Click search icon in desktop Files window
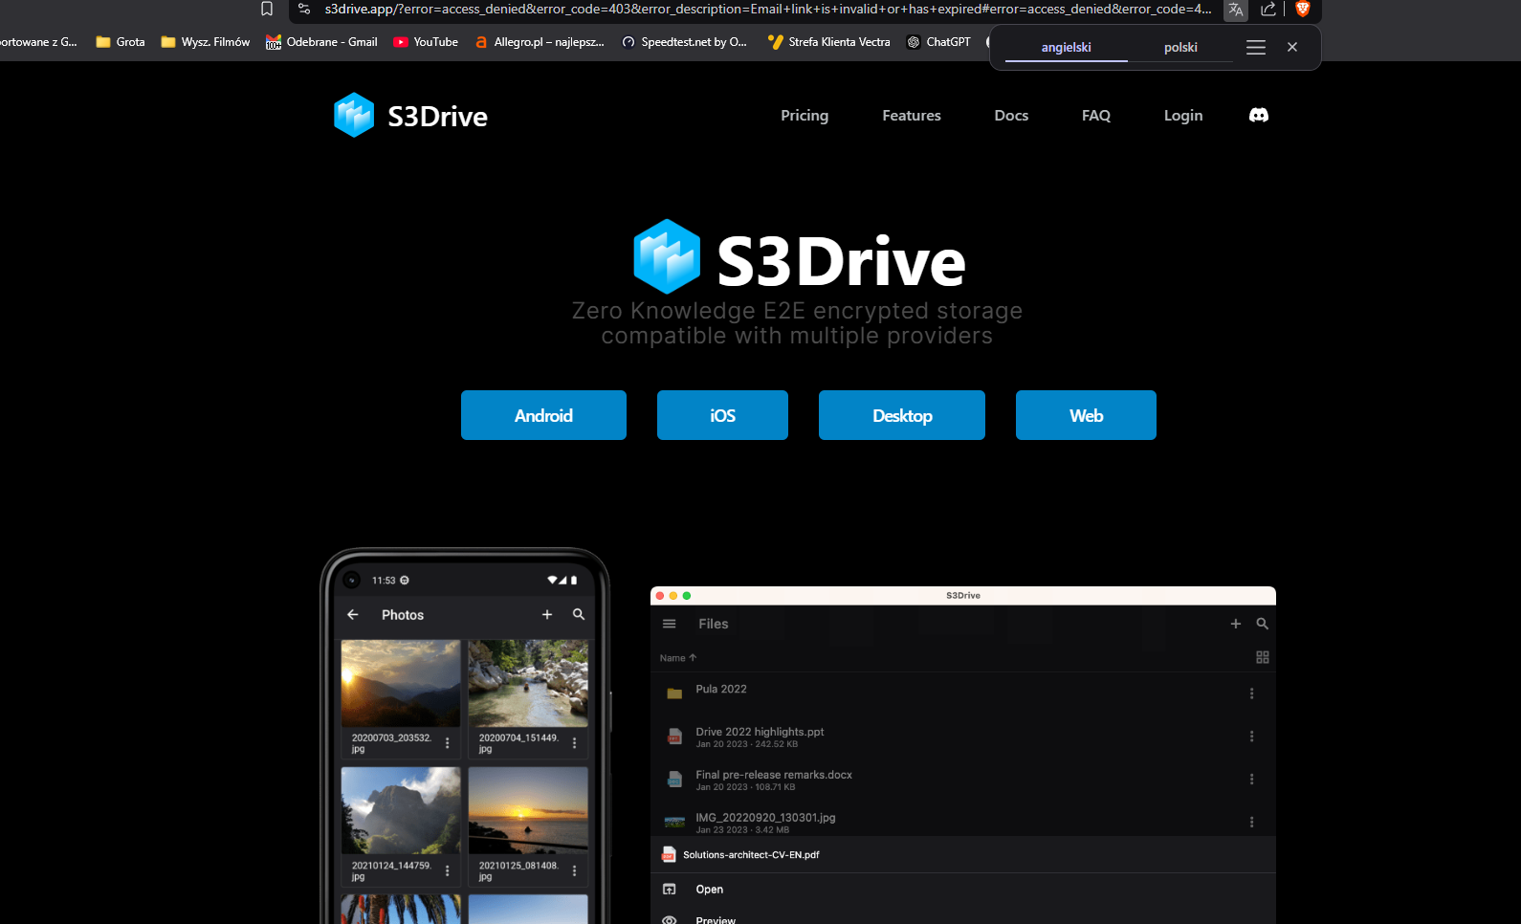 pos(1263,624)
